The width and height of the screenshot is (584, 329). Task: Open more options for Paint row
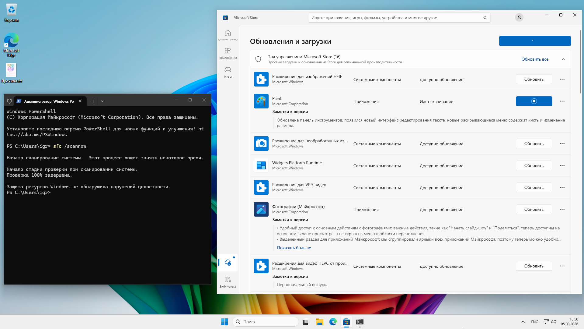tap(562, 101)
